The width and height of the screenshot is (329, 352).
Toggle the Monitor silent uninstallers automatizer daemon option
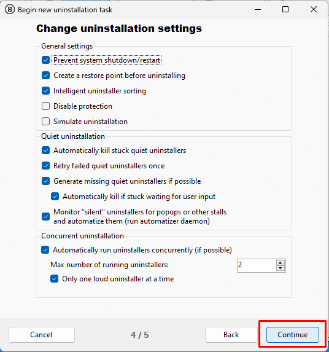[x=46, y=217]
